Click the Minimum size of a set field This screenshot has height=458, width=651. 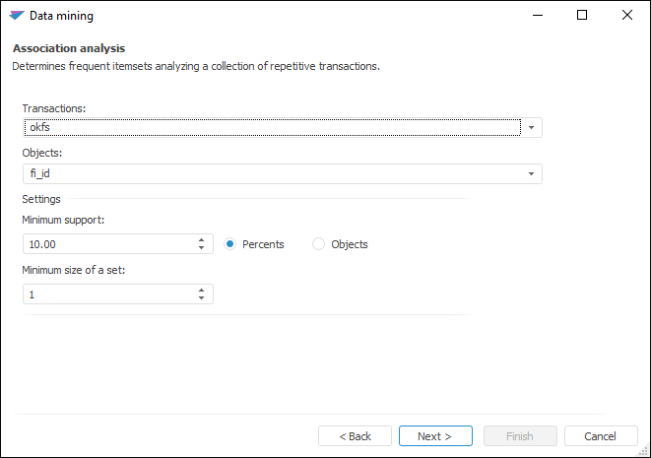click(106, 294)
